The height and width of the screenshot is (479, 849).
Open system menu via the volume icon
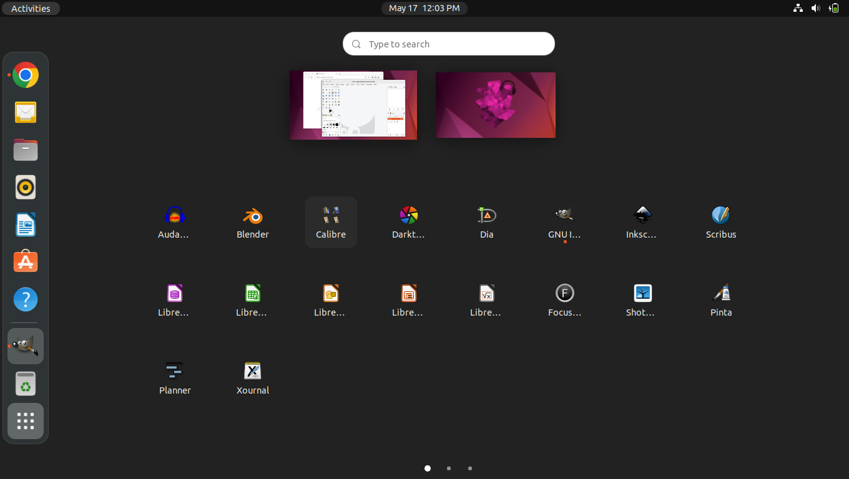[815, 8]
